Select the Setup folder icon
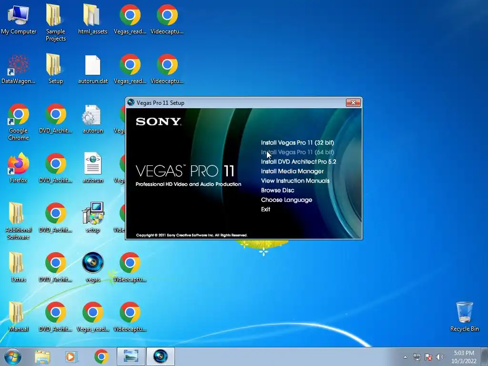Screen dimensions: 488x366 tap(55, 69)
